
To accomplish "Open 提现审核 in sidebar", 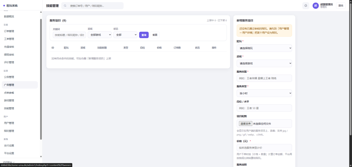I will (x=20, y=54).
